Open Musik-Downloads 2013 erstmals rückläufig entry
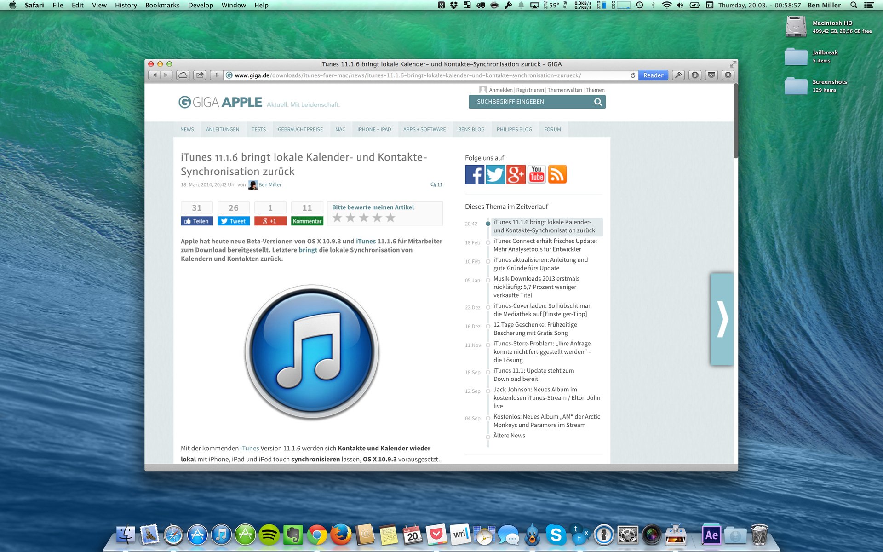 coord(536,287)
